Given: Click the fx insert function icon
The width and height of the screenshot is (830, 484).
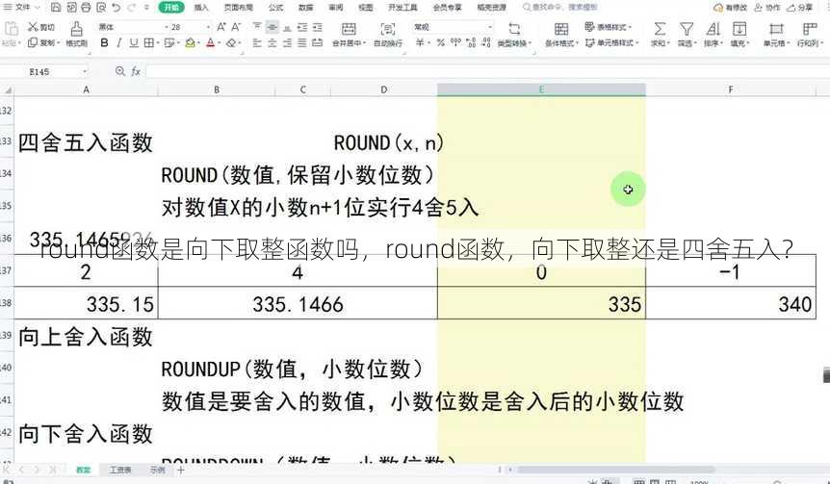Looking at the screenshot, I should tap(136, 71).
